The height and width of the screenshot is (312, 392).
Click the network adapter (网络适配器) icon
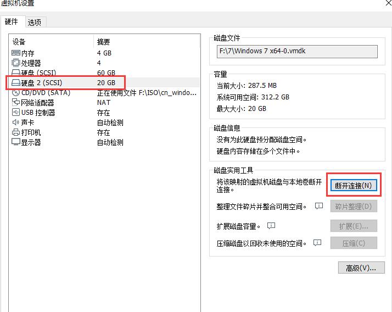click(x=16, y=102)
